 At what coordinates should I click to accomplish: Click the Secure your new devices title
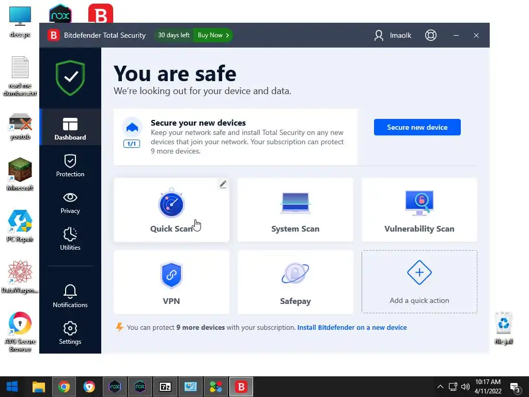click(198, 123)
